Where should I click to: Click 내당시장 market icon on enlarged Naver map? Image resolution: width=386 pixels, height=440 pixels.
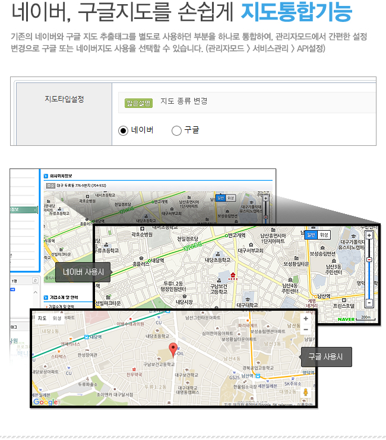[x=184, y=296]
